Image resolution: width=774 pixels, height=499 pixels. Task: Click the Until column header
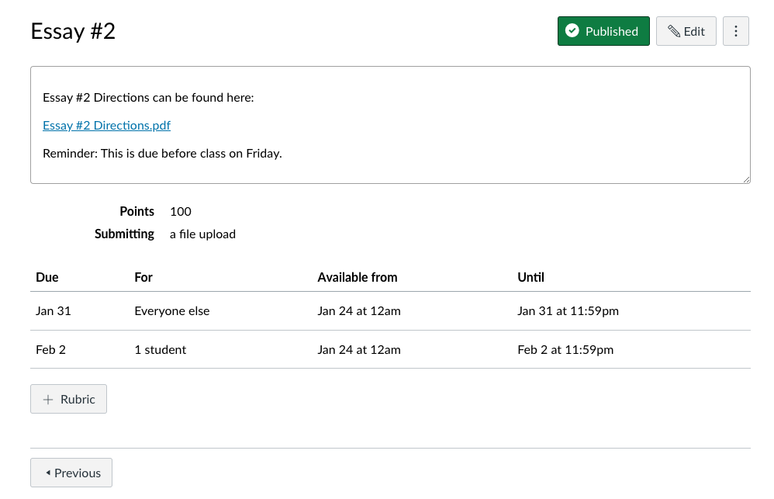[530, 277]
